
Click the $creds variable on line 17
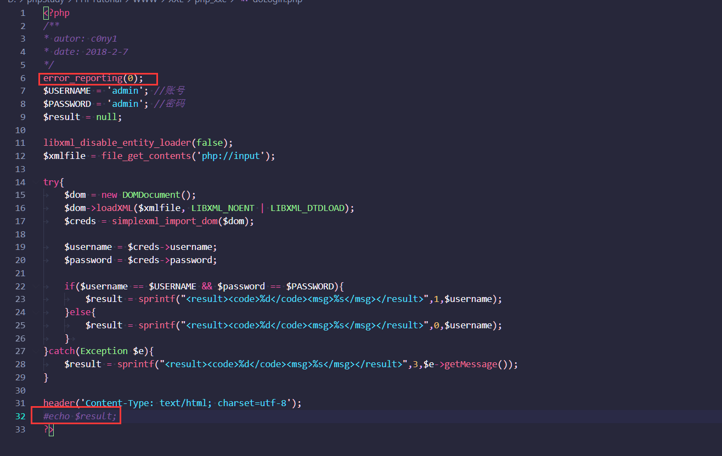(81, 221)
